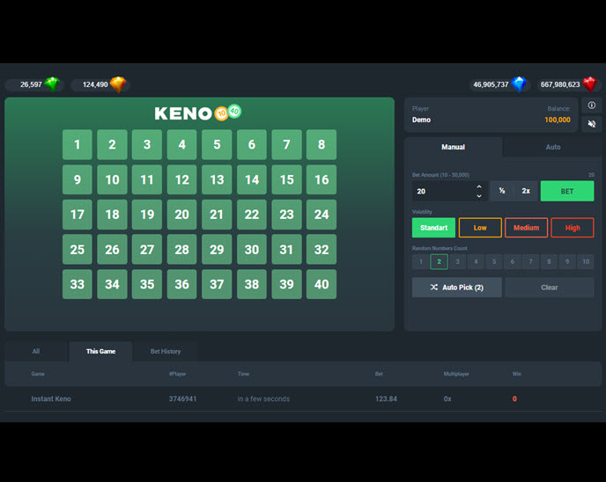Viewport: 606px width, 482px height.
Task: Set random numbers count to 5
Action: click(x=494, y=261)
